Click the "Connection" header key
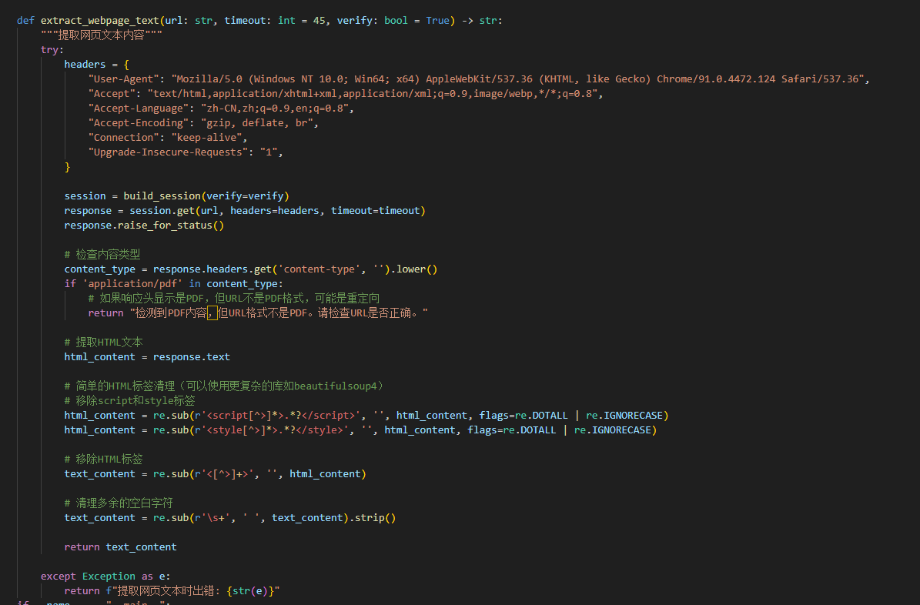Screen dimensions: 920x605 123,138
